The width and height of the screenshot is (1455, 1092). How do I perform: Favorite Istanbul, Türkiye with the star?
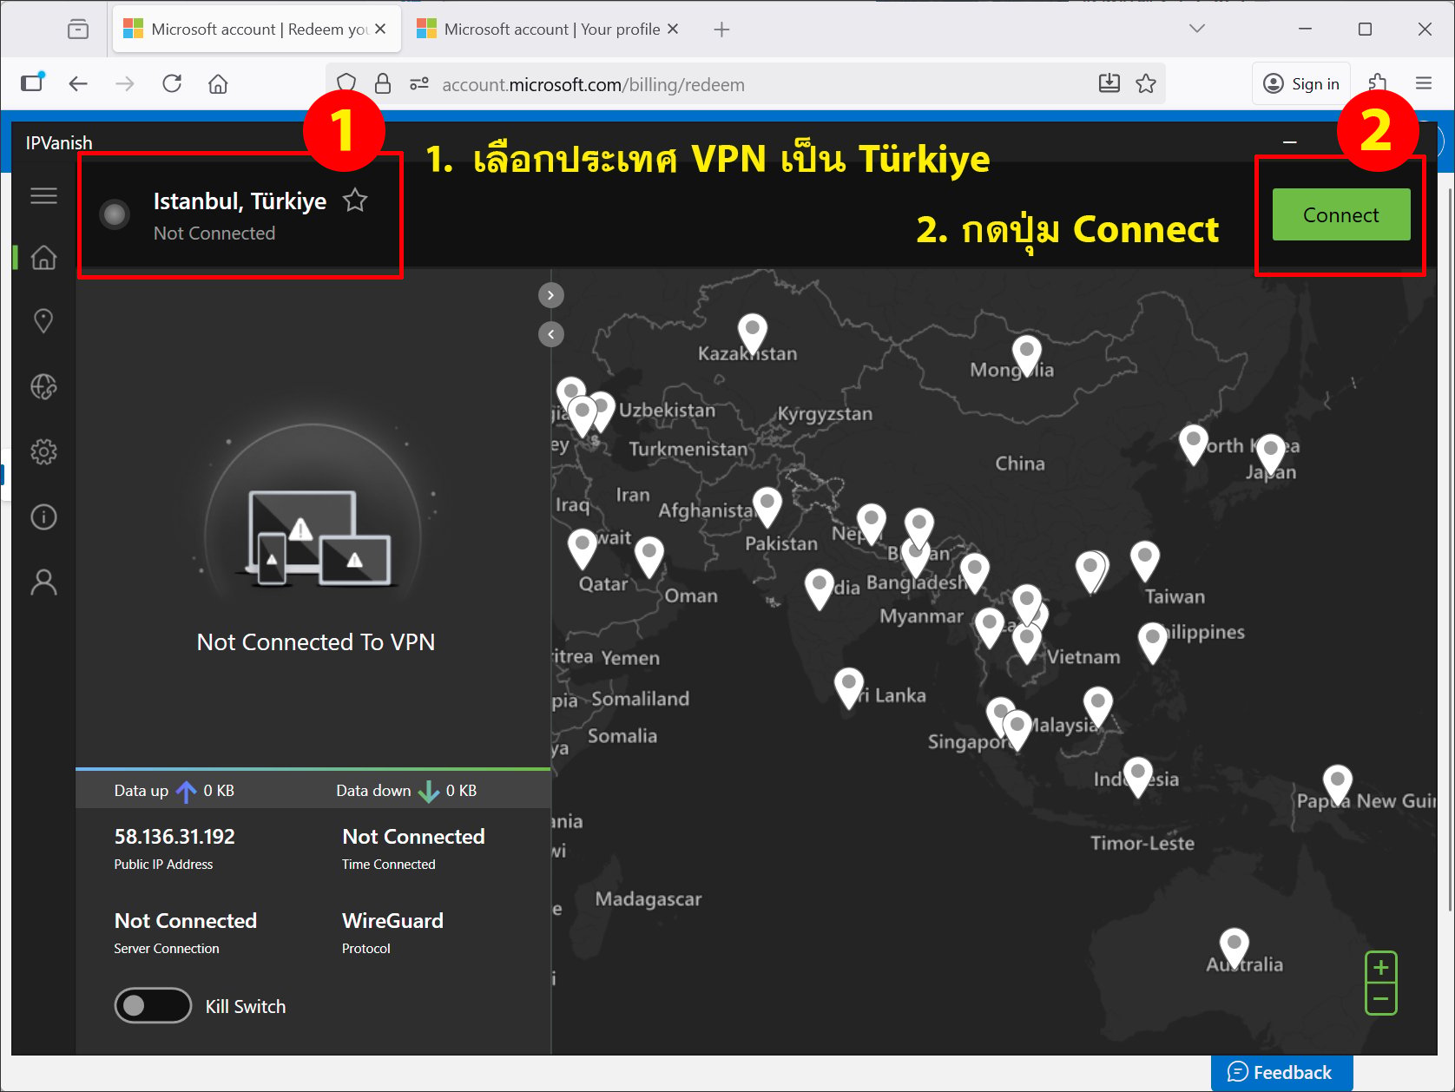355,201
